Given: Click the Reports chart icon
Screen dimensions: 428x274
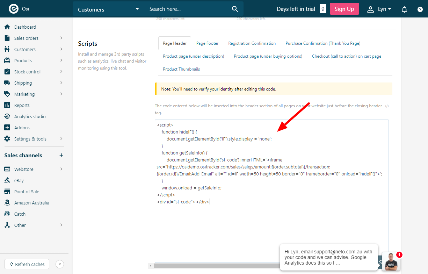Looking at the screenshot, I should tap(7, 105).
